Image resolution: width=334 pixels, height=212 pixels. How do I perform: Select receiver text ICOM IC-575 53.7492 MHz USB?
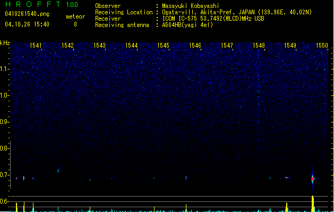pyautogui.click(x=213, y=19)
